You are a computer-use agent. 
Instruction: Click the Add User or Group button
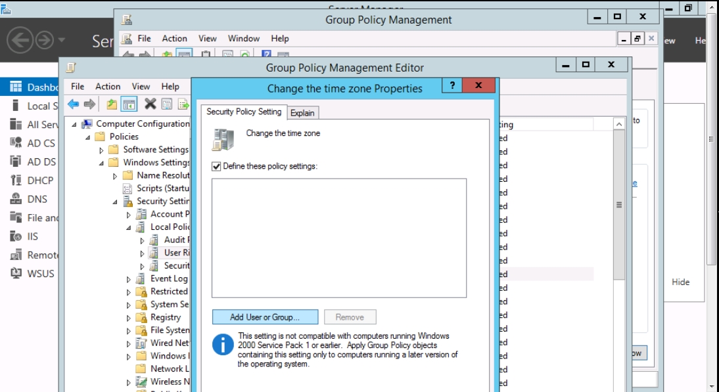click(265, 317)
